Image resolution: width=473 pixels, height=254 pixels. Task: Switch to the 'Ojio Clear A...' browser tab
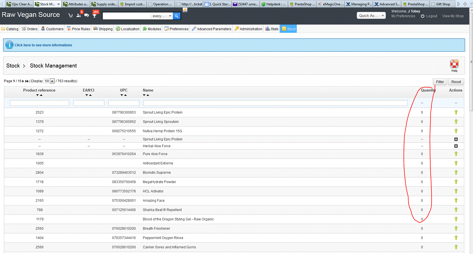point(19,4)
